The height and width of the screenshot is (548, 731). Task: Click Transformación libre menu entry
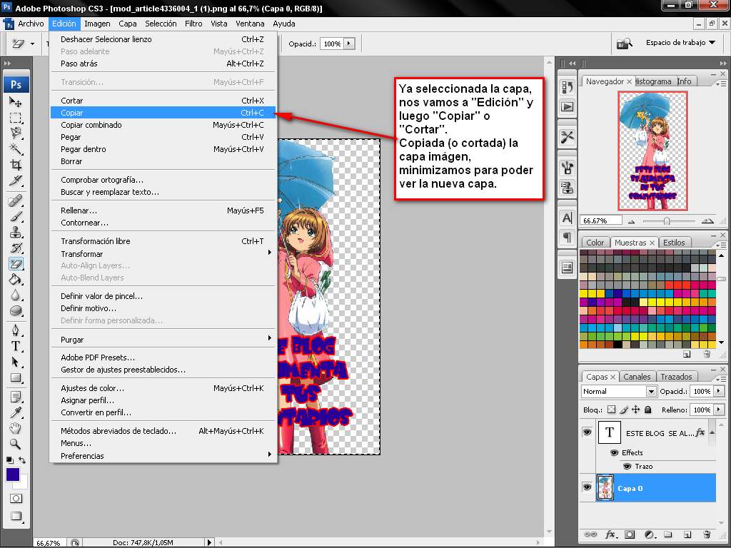pos(163,241)
